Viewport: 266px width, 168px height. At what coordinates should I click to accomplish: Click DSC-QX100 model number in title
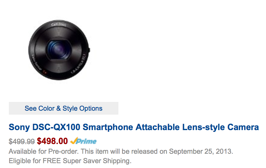[56, 127]
